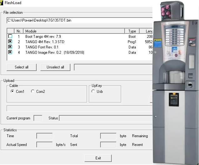Click the Total bytes field
The image size is (199, 165).
pyautogui.click(x=108, y=136)
